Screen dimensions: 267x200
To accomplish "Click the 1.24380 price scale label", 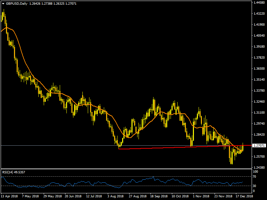I will coord(259,167).
